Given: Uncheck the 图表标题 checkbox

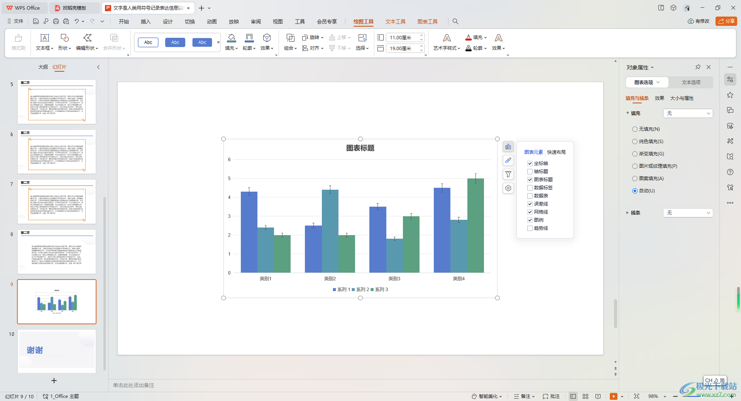Looking at the screenshot, I should [x=530, y=180].
